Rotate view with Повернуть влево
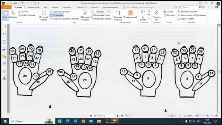 click(101, 15)
